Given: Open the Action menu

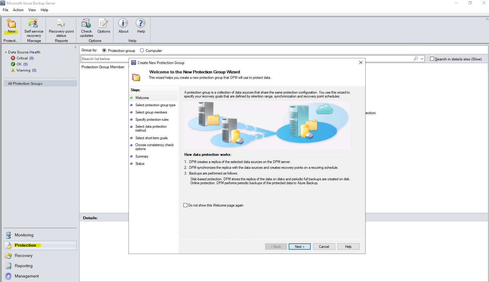Looking at the screenshot, I should [18, 10].
